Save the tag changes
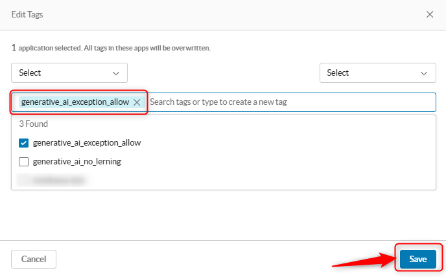 coord(418,259)
